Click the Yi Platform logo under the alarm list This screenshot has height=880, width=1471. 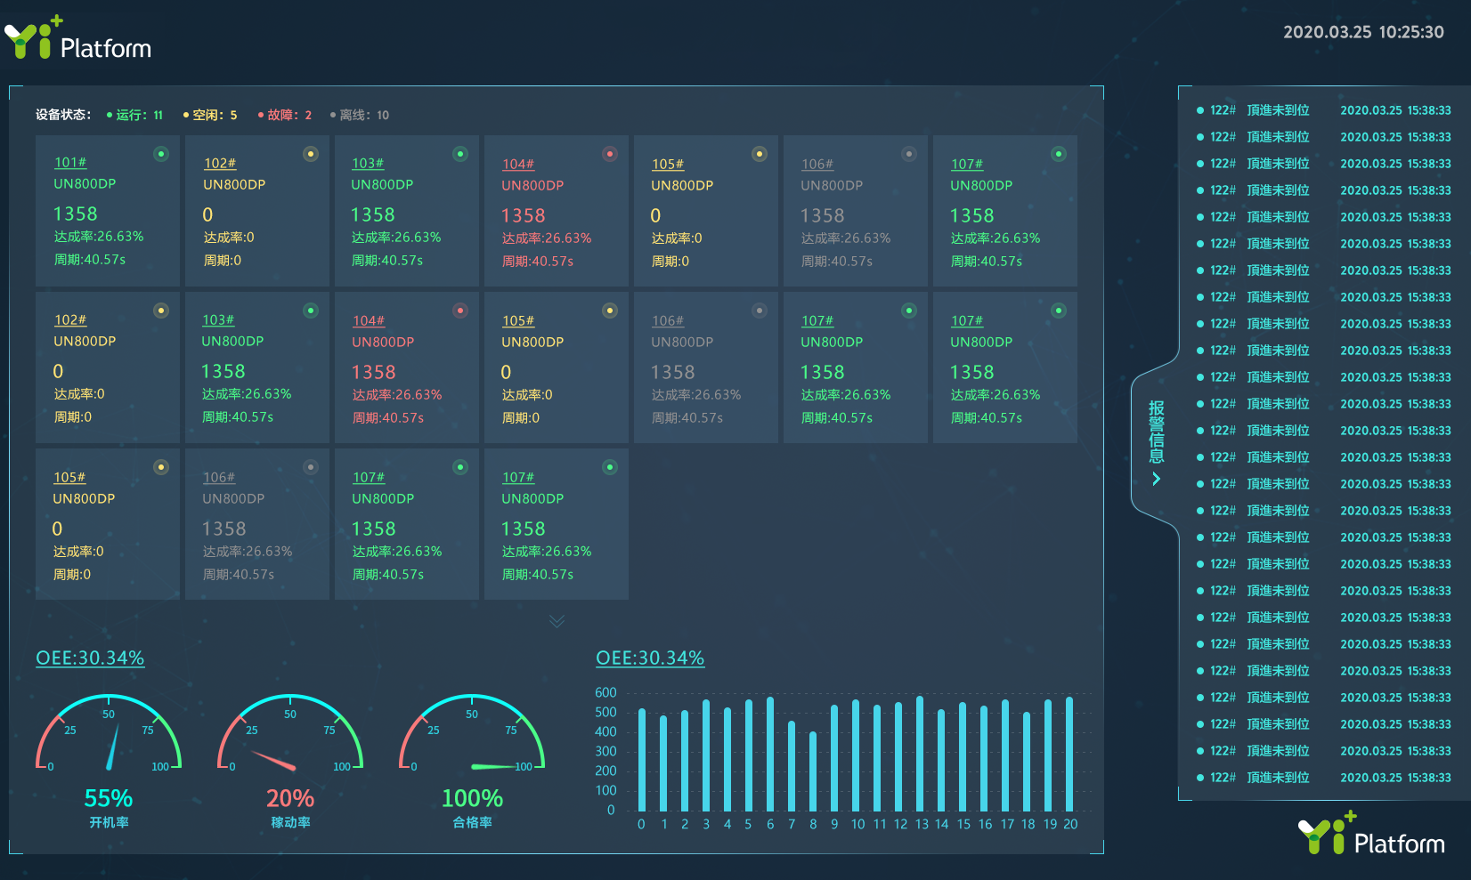click(1371, 835)
